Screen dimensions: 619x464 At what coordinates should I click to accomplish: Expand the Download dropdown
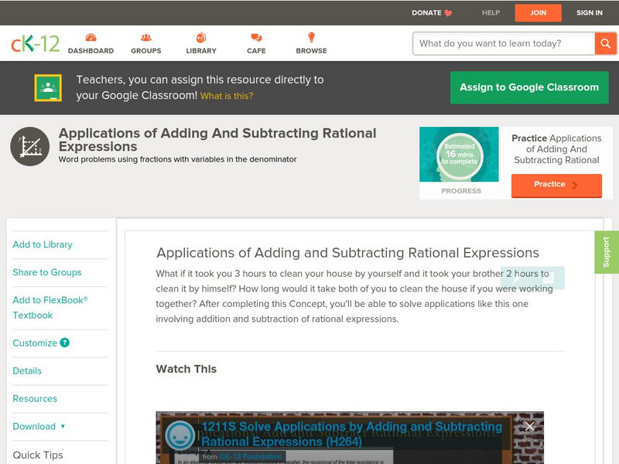tap(39, 426)
